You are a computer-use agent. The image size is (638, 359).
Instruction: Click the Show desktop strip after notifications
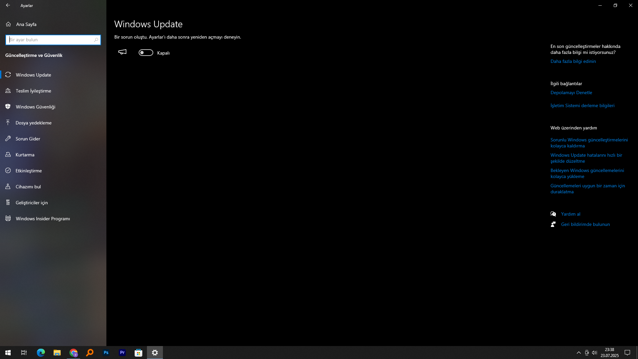coord(637,353)
